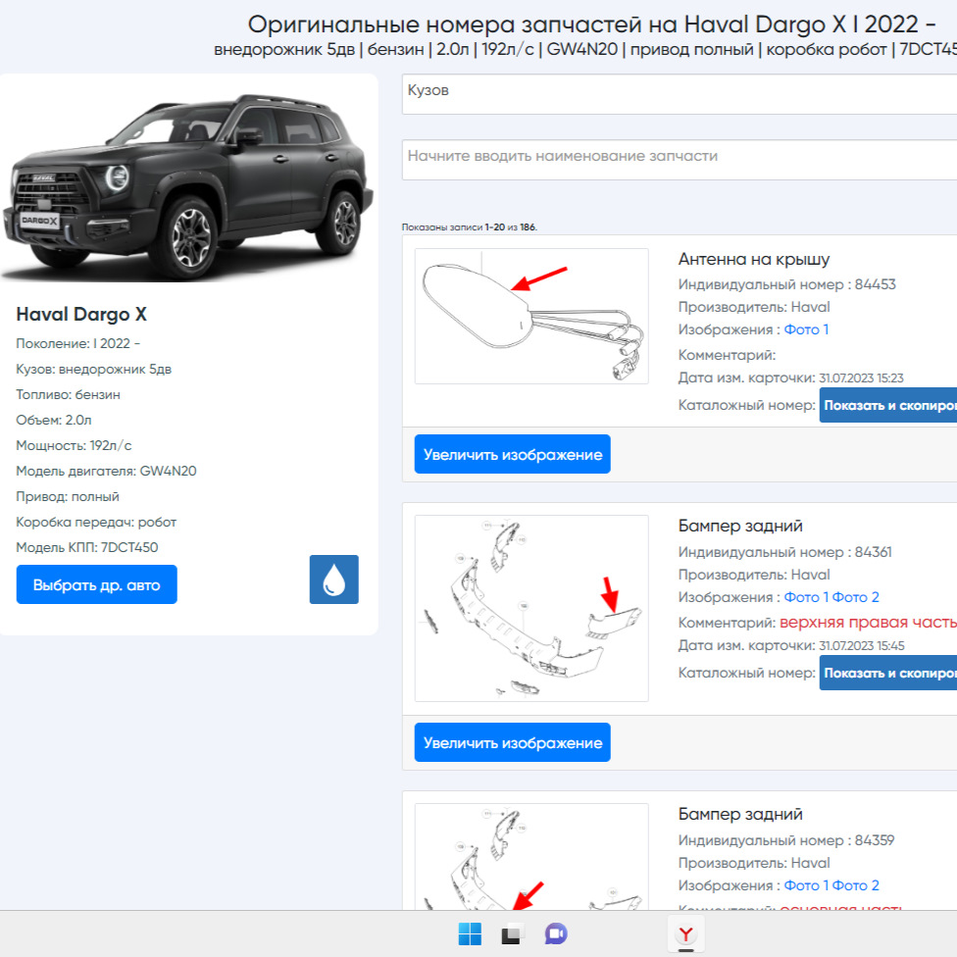The width and height of the screenshot is (957, 957).
Task: Select 'Бампер задний' title of part 84359
Action: pyautogui.click(x=740, y=814)
